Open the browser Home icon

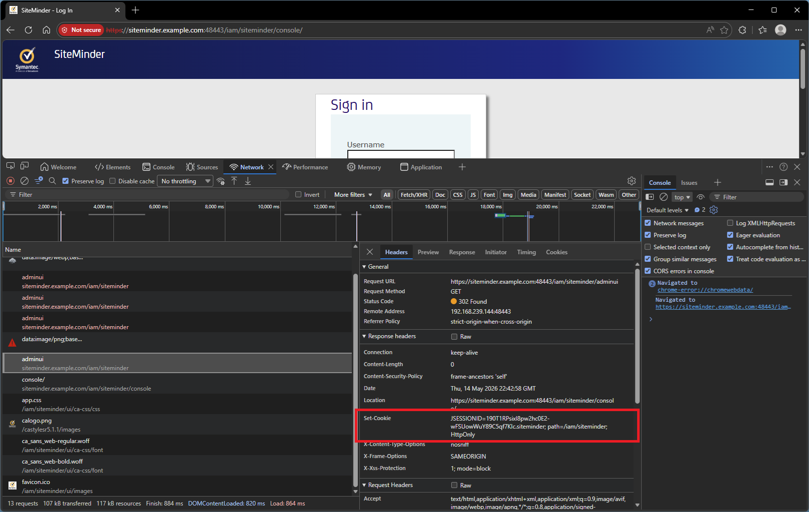pos(46,30)
